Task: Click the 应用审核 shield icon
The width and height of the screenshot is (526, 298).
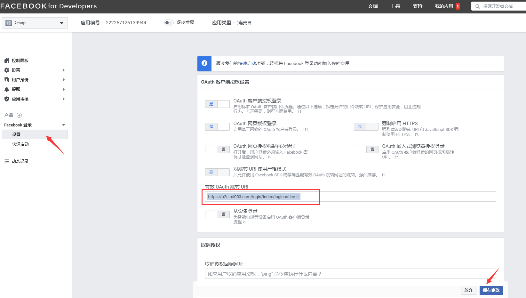Action: (7, 99)
